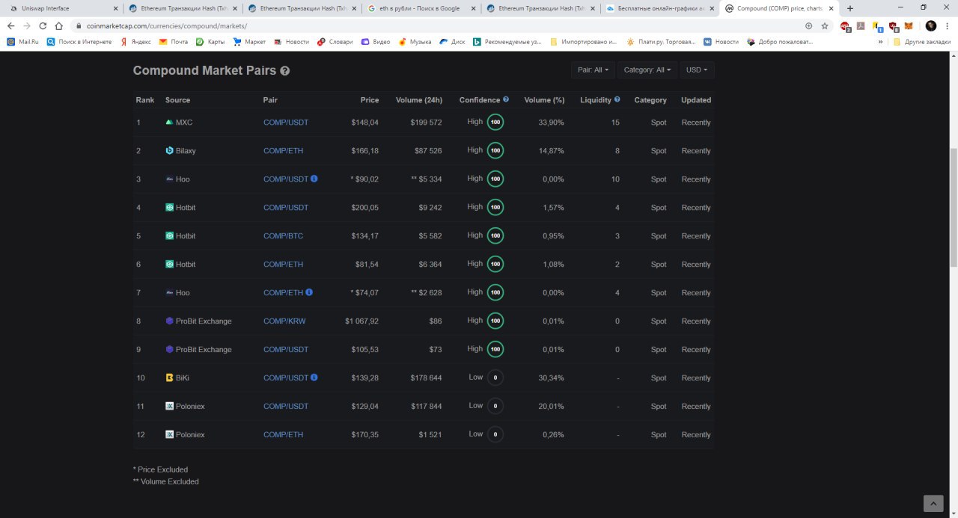Expand hidden bookmarks chevron
This screenshot has height=518, width=958.
click(880, 42)
